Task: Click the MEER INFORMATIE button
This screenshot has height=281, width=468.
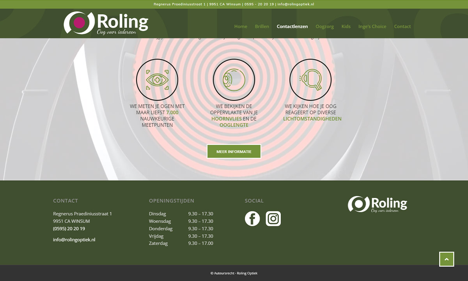Action: click(x=234, y=151)
